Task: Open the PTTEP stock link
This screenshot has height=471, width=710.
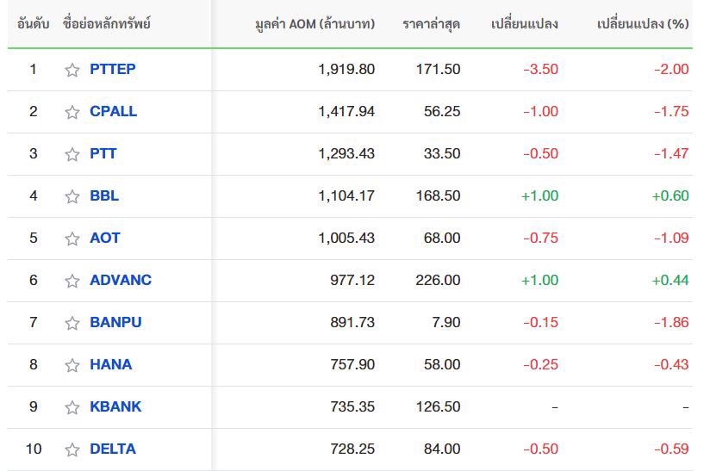Action: 113,69
